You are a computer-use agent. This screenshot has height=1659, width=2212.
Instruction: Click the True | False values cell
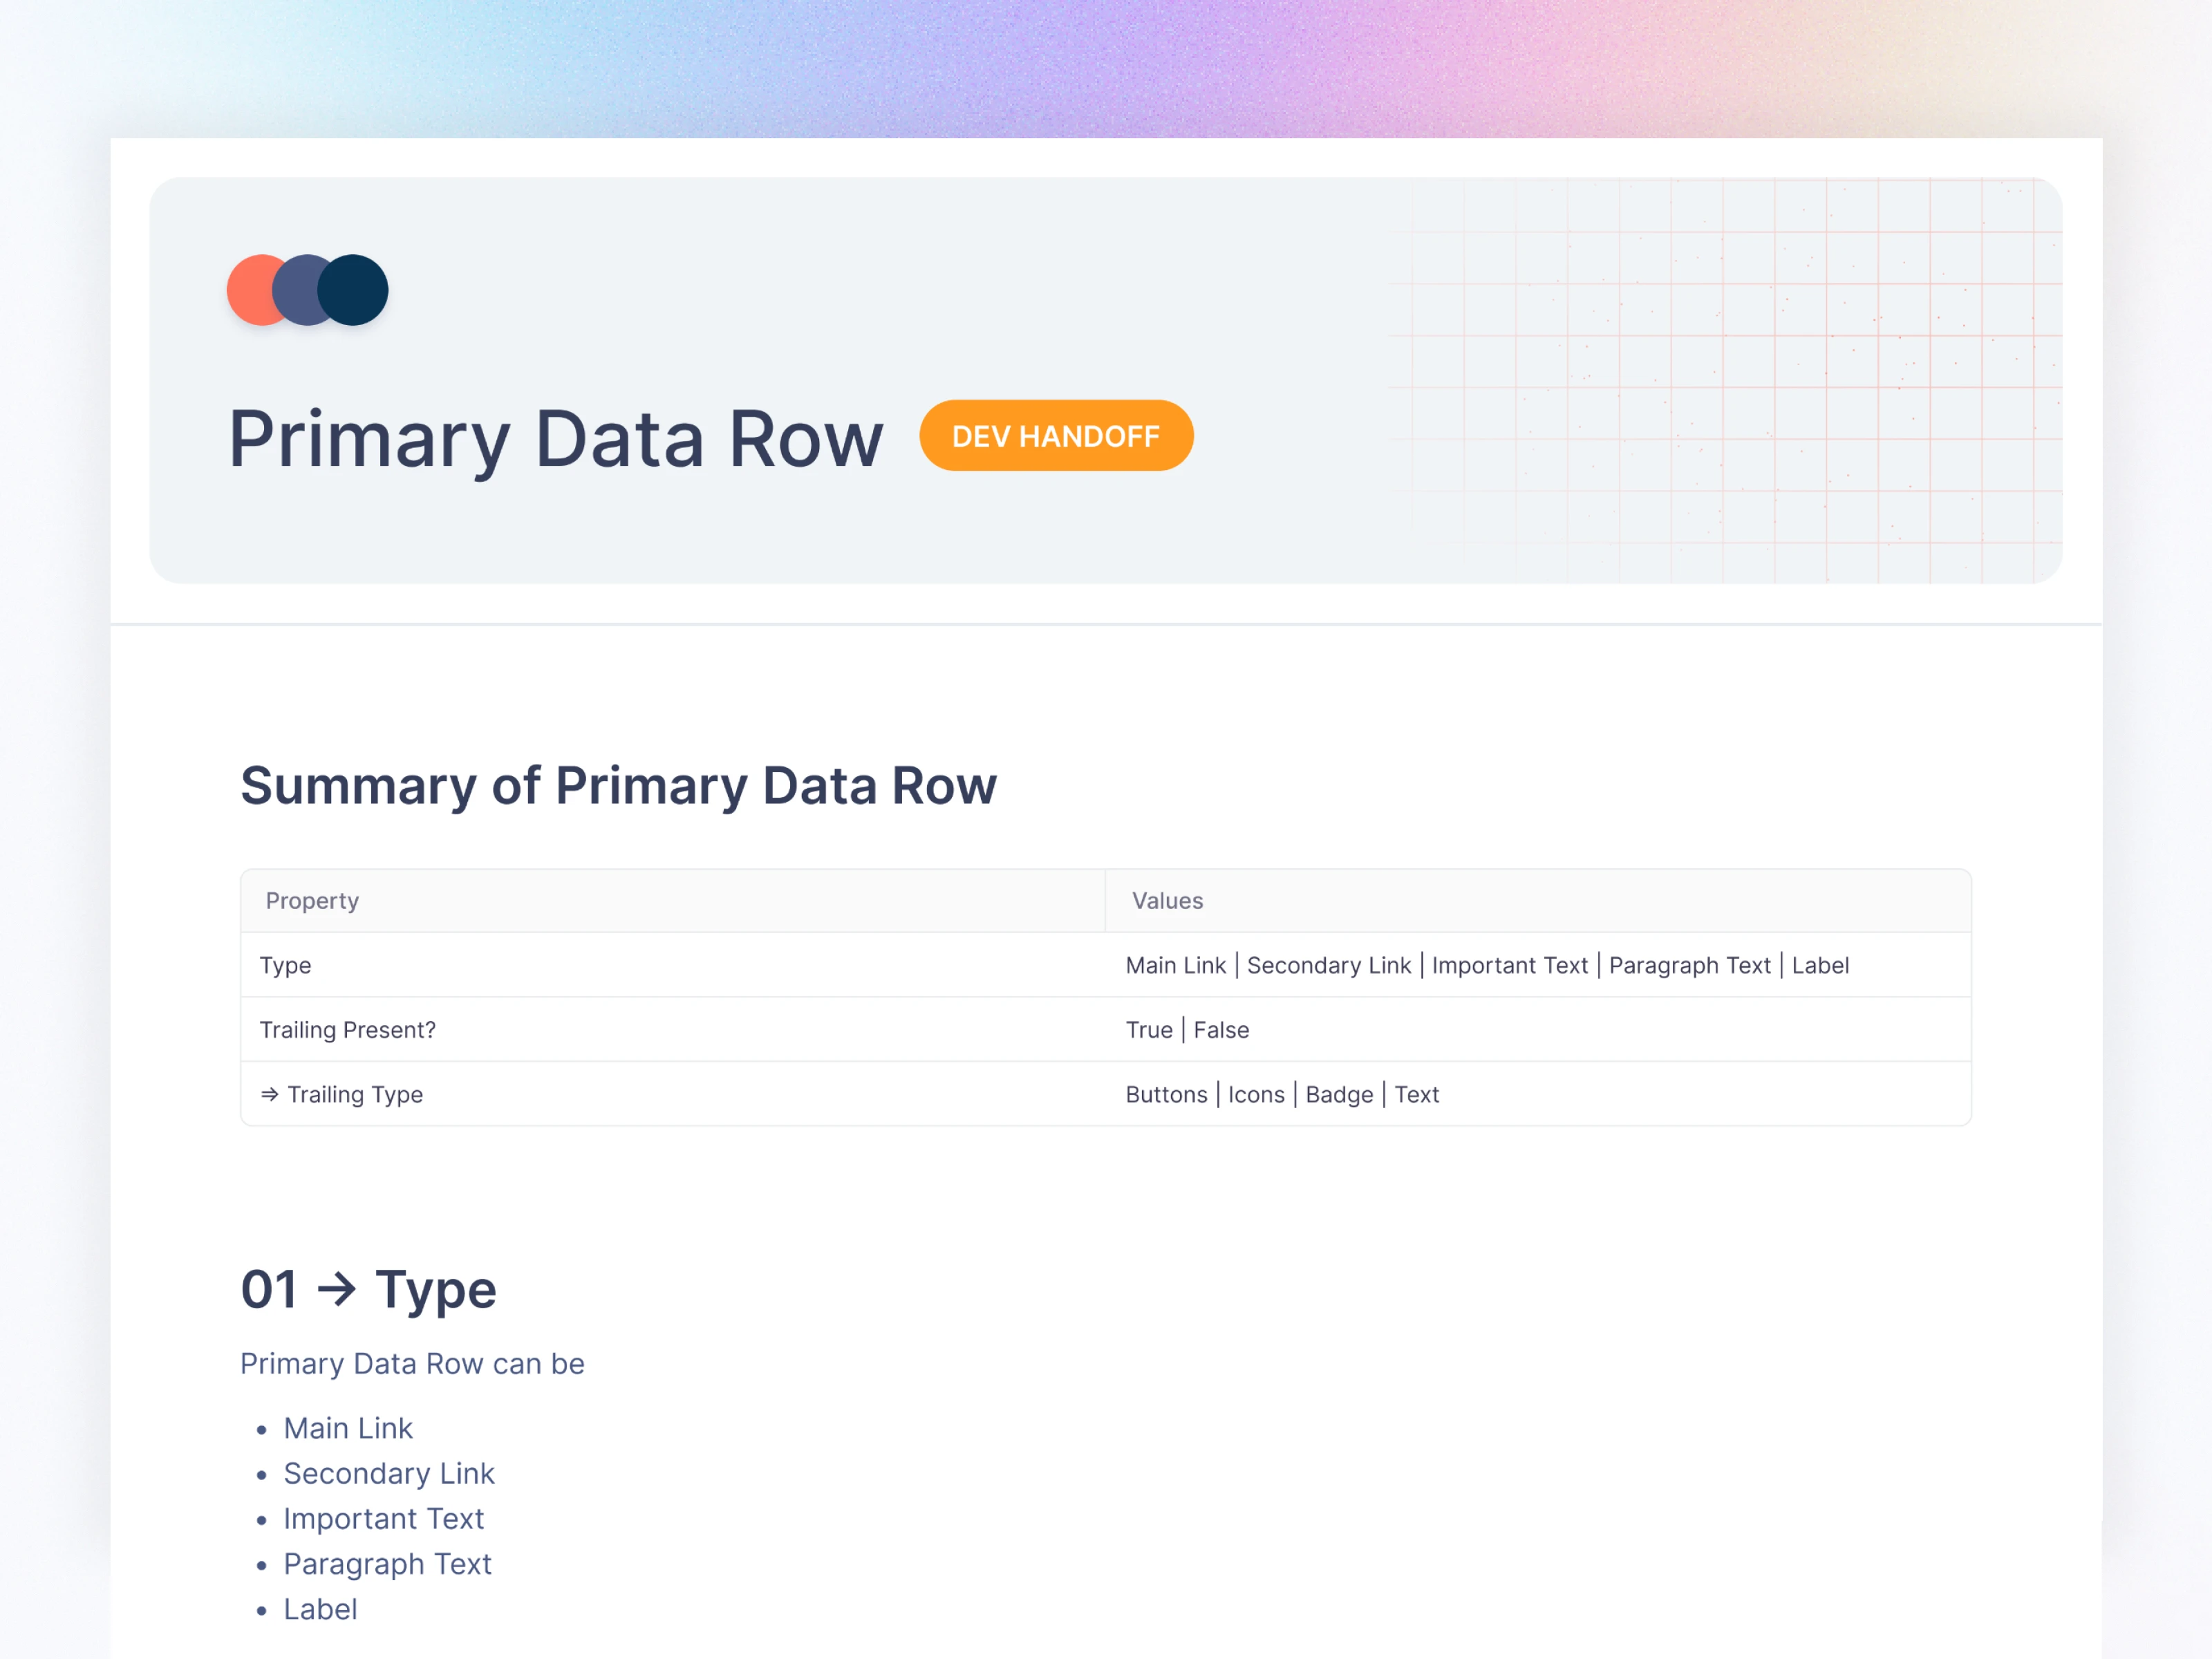1187,1030
